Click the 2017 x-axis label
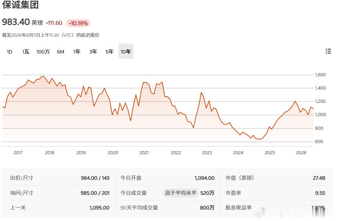This screenshot has width=337, height=221. 18,152
